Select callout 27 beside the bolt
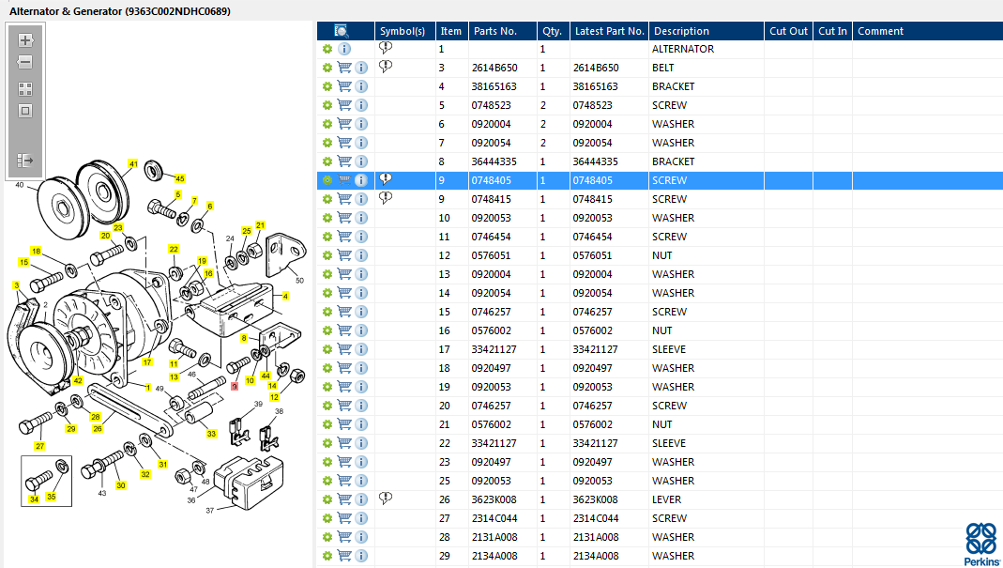 pyautogui.click(x=39, y=446)
